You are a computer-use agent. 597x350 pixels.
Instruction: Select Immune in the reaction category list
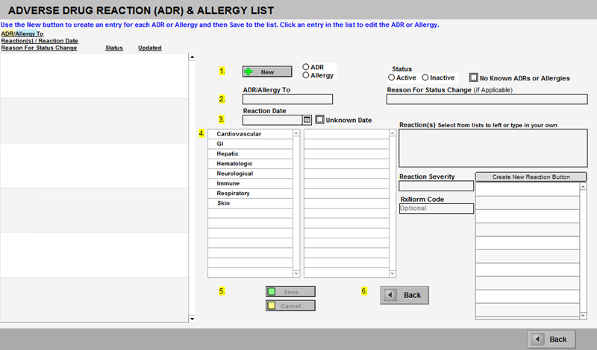point(250,183)
